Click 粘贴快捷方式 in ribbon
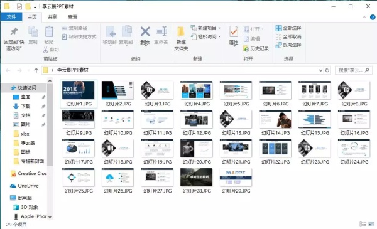 tap(79, 36)
